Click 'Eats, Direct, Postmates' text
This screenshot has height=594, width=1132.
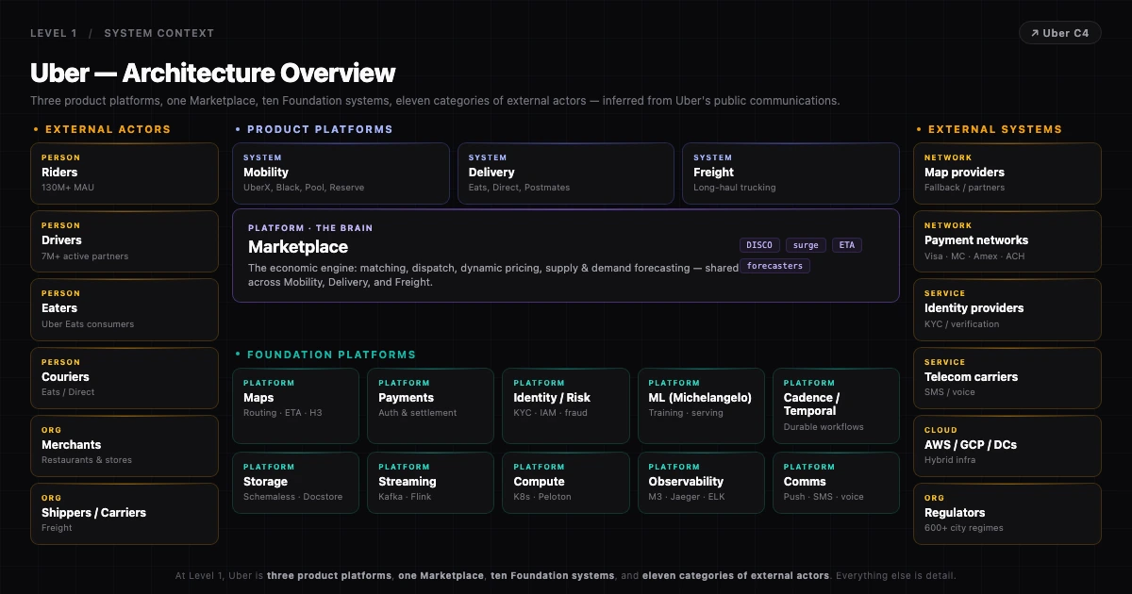coord(519,188)
